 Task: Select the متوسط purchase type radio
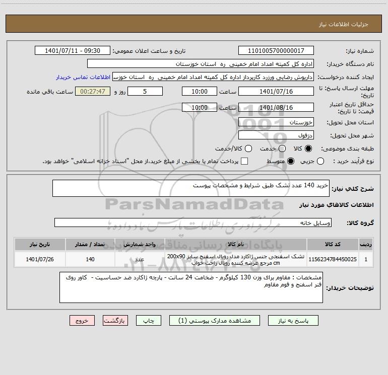point(291,162)
